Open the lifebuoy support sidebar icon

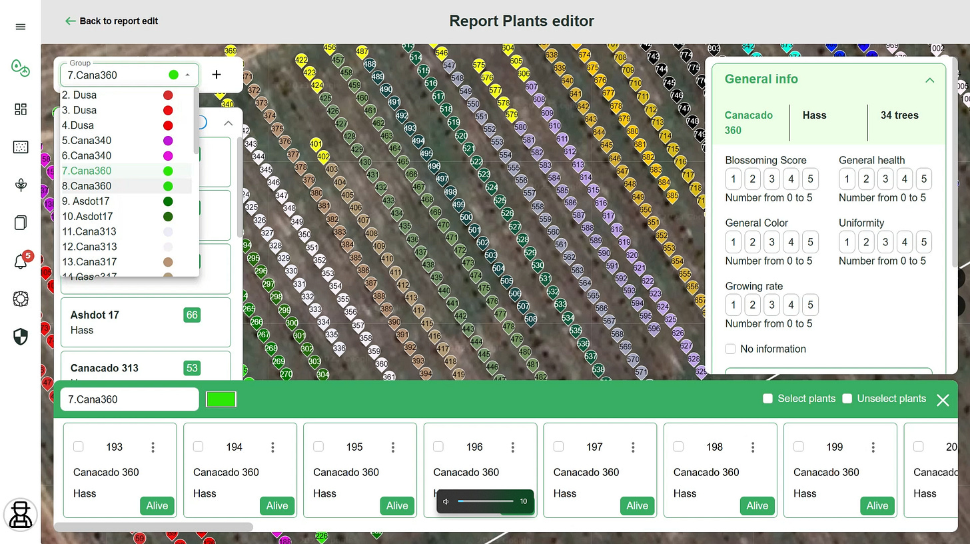point(21,299)
